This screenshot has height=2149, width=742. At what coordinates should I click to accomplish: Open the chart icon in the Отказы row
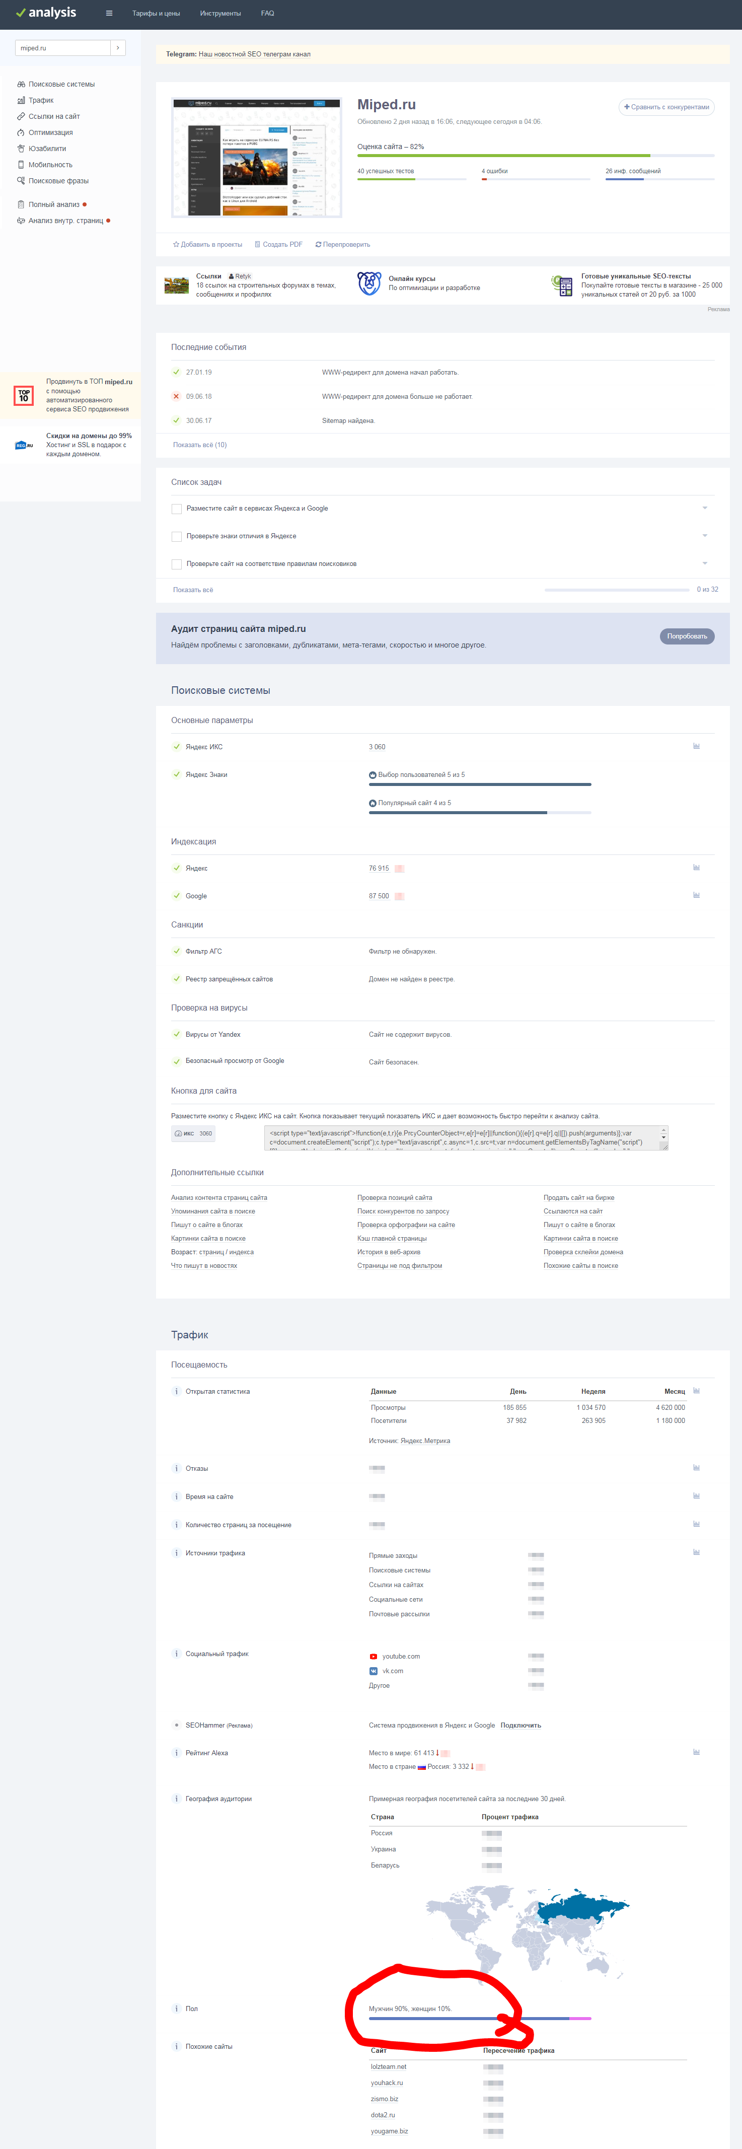pos(696,1467)
